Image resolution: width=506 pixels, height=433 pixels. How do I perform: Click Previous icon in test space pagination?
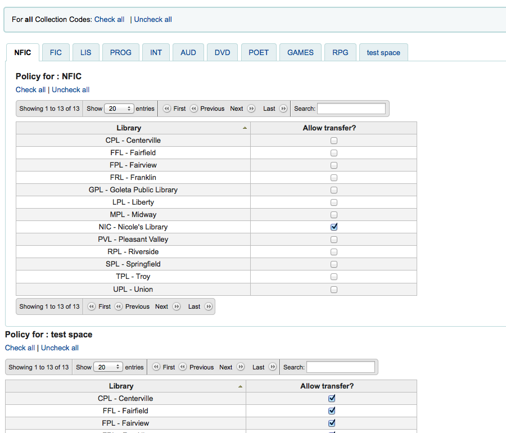coord(183,367)
